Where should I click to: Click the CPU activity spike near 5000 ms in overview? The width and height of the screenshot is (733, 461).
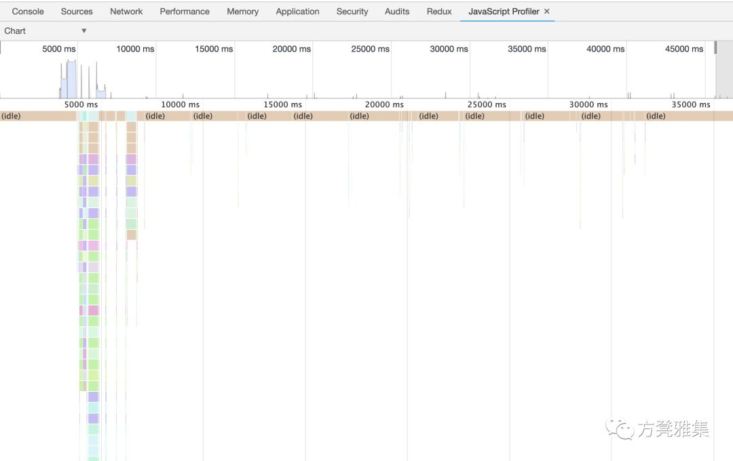(x=71, y=79)
